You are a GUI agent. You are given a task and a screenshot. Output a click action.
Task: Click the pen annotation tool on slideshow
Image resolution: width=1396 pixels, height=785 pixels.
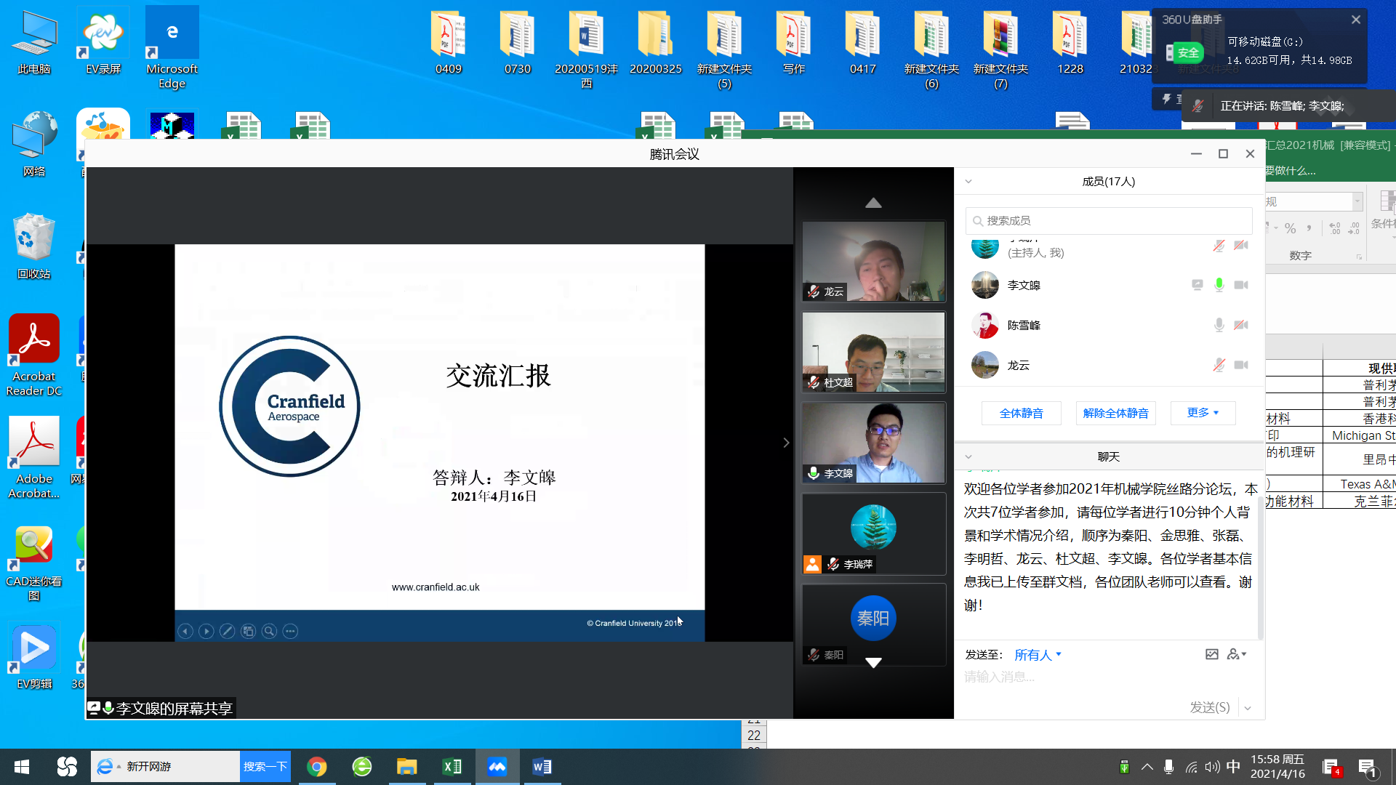click(x=227, y=631)
